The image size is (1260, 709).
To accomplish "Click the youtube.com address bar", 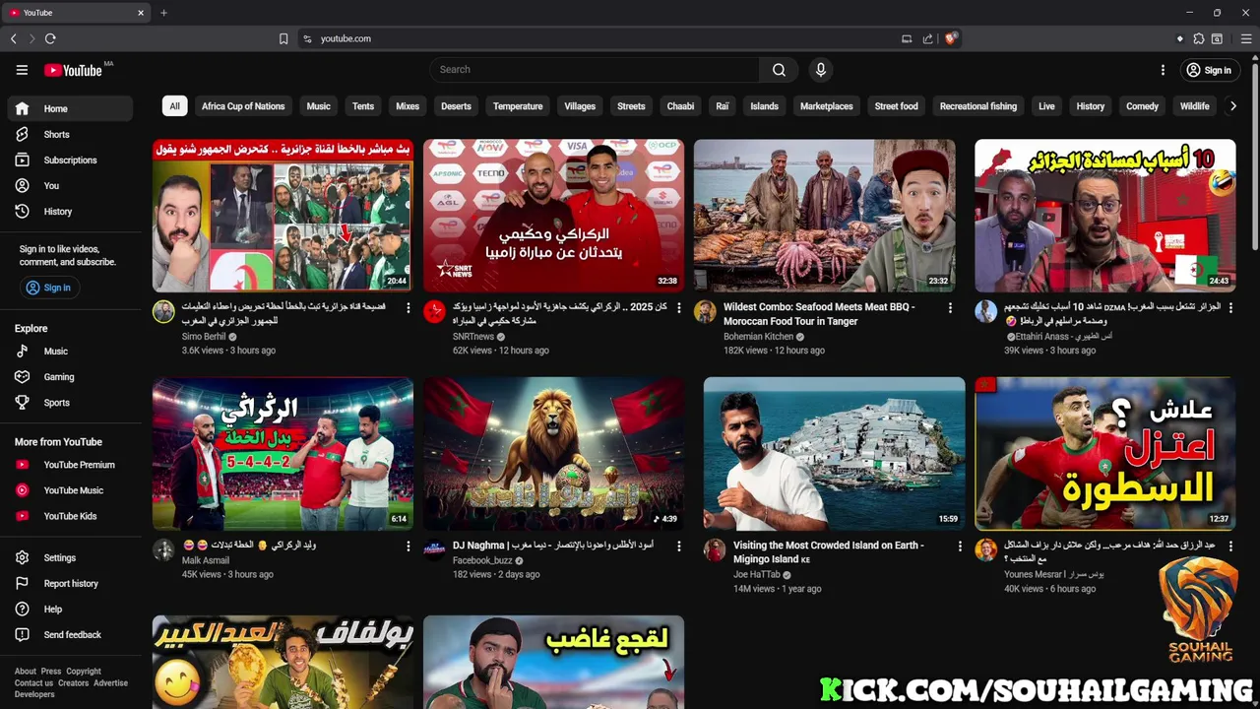I will click(x=600, y=38).
